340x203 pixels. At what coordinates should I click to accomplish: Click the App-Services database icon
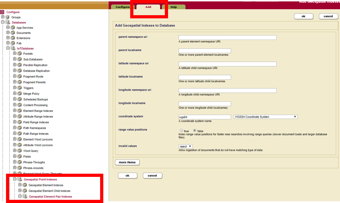click(13, 28)
